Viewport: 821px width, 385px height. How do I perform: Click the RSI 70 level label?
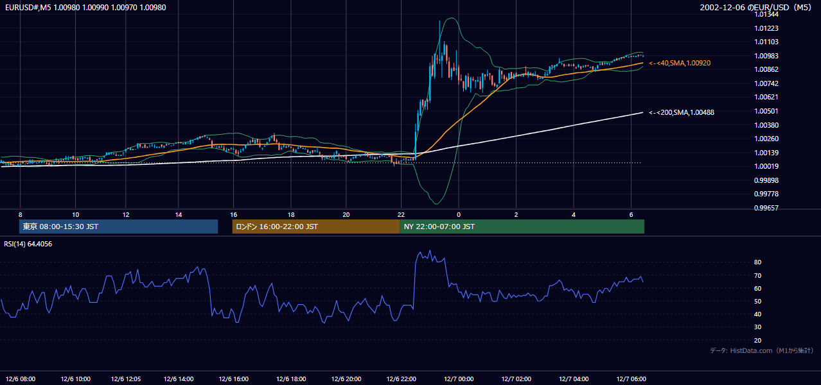pyautogui.click(x=758, y=275)
